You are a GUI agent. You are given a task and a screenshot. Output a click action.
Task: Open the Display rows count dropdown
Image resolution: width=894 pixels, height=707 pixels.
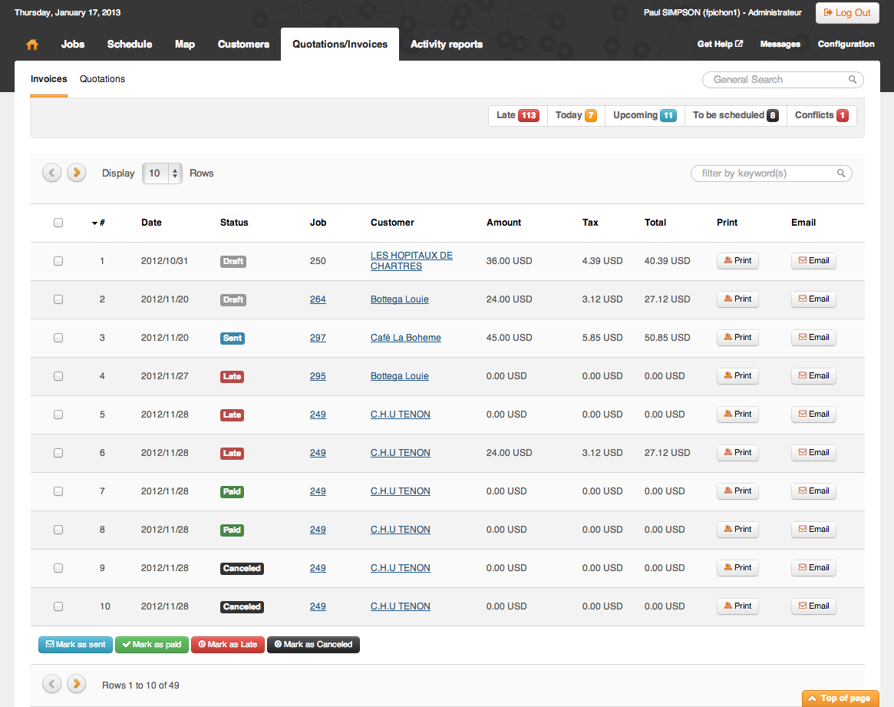(x=162, y=173)
